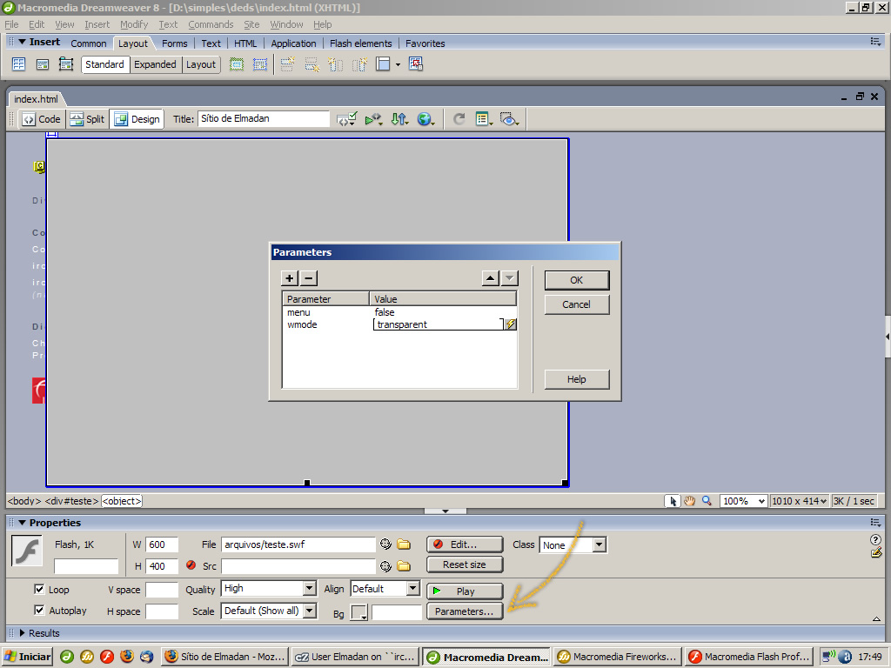
Task: Click the Parameters... button
Action: tap(465, 611)
